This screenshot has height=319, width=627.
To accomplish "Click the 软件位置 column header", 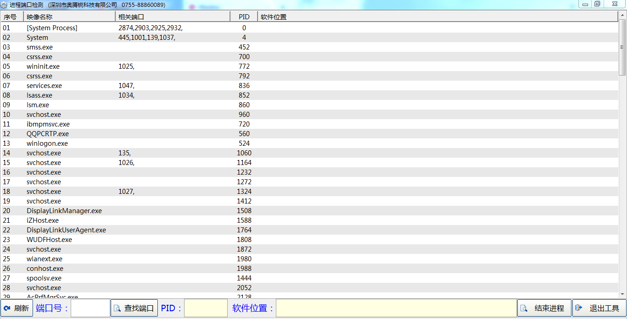I will pos(436,17).
